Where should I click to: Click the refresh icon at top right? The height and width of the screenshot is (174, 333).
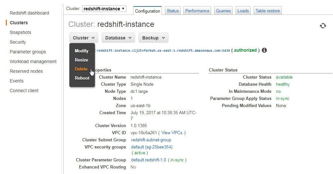[x=323, y=26]
